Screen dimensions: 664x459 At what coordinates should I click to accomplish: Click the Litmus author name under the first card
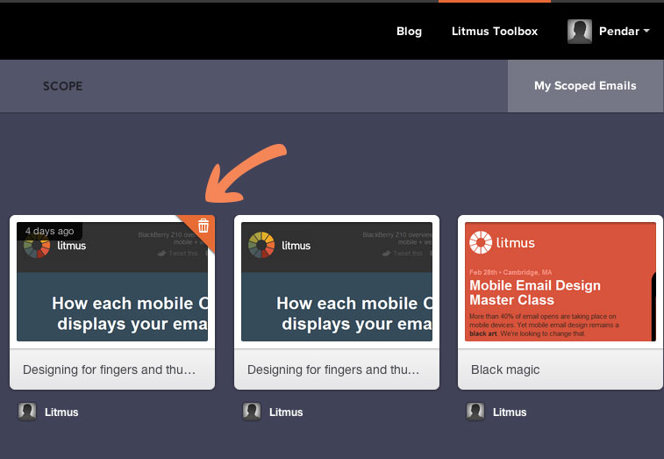[x=61, y=412]
